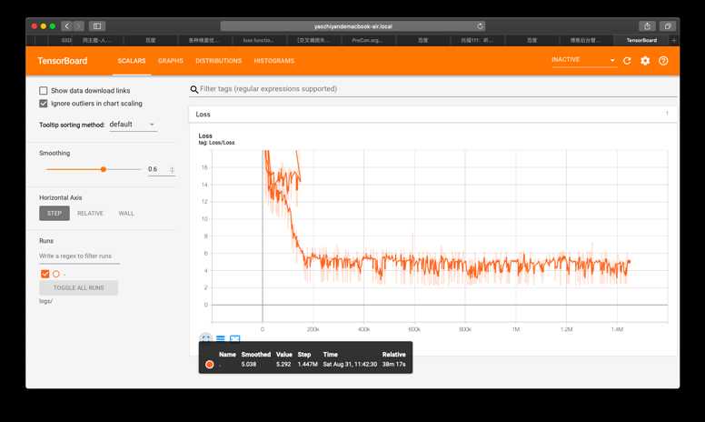Open Tooltip sorting method dropdown
This screenshot has width=705, height=422.
(x=133, y=125)
